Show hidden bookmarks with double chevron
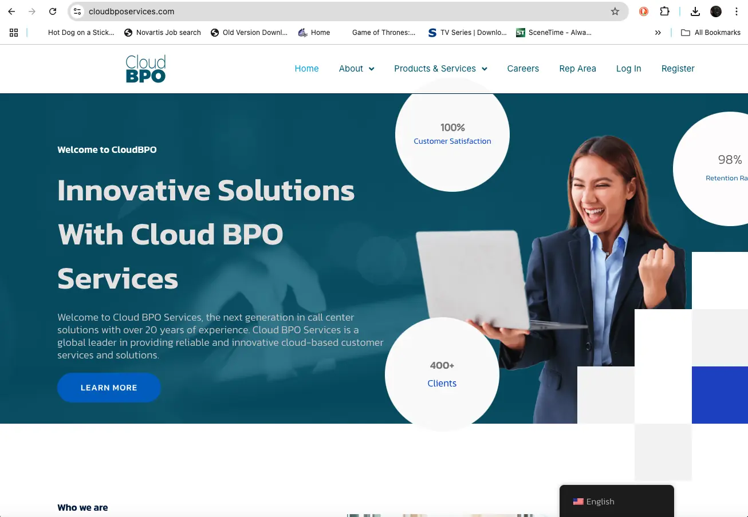Image resolution: width=748 pixels, height=517 pixels. 658,33
